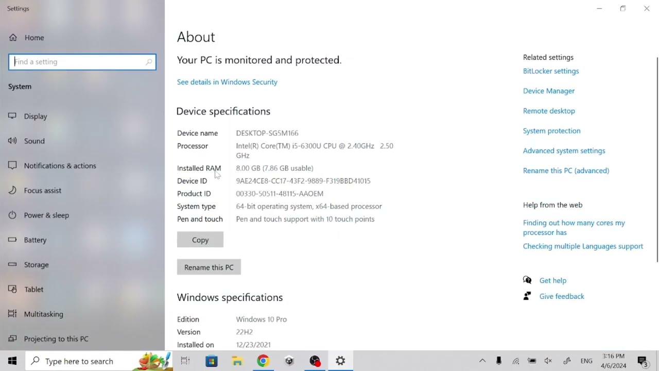
Task: Click the pen workspace tray icon
Action: [x=567, y=361]
